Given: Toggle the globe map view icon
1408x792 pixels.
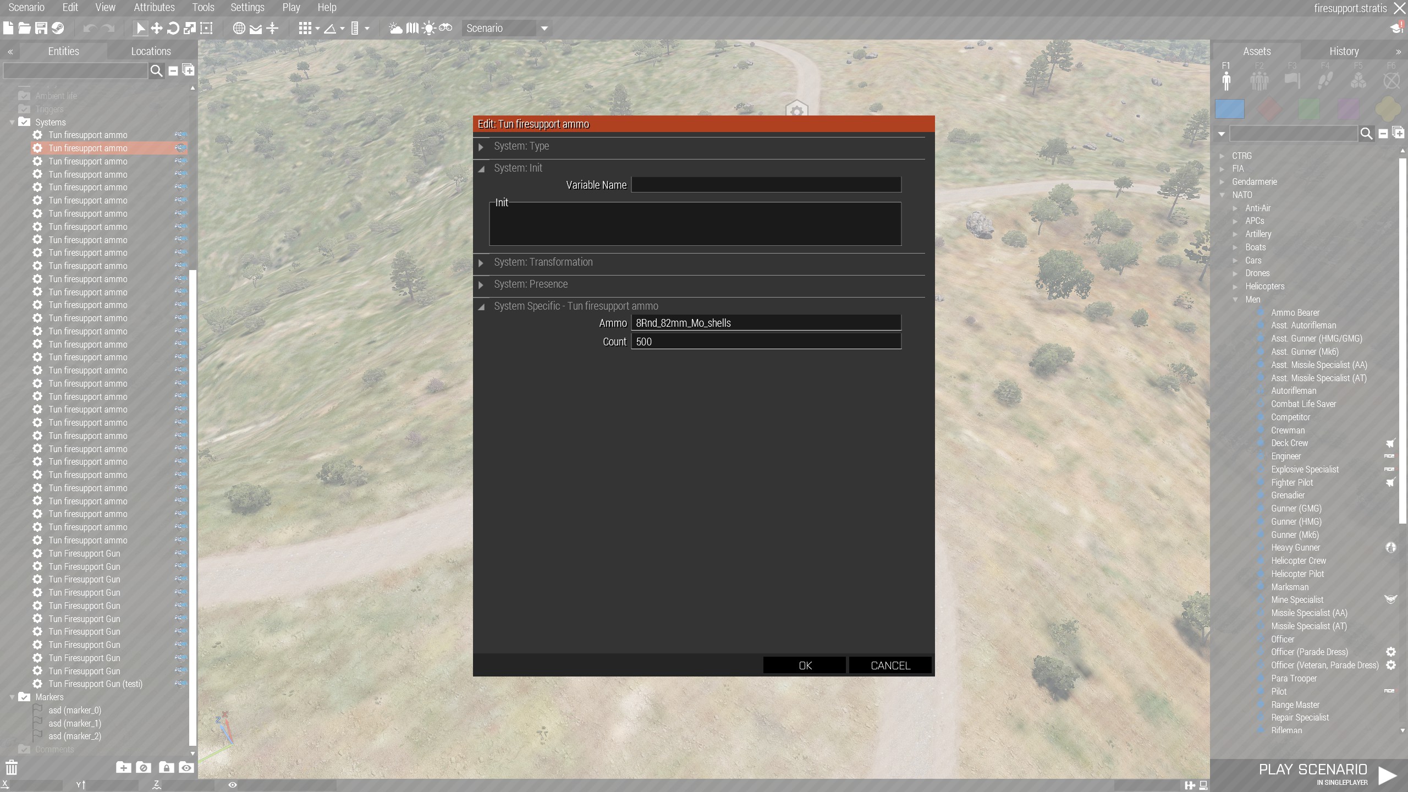Looking at the screenshot, I should coord(239,28).
